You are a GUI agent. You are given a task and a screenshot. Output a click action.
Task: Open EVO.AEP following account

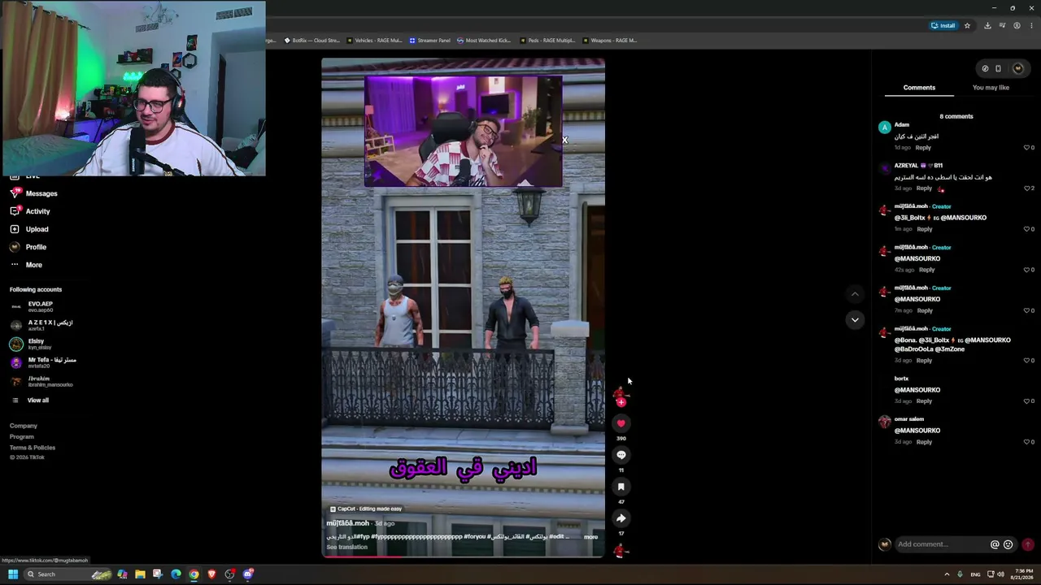coord(33,306)
